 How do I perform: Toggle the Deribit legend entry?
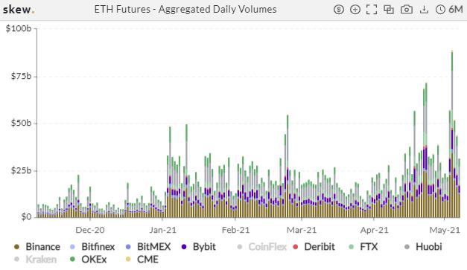point(314,246)
